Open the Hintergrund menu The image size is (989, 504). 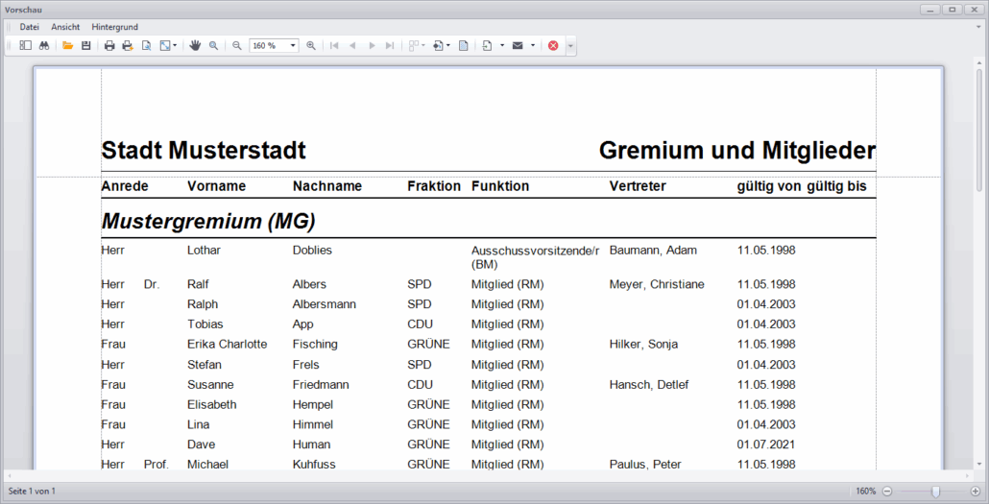(x=114, y=27)
